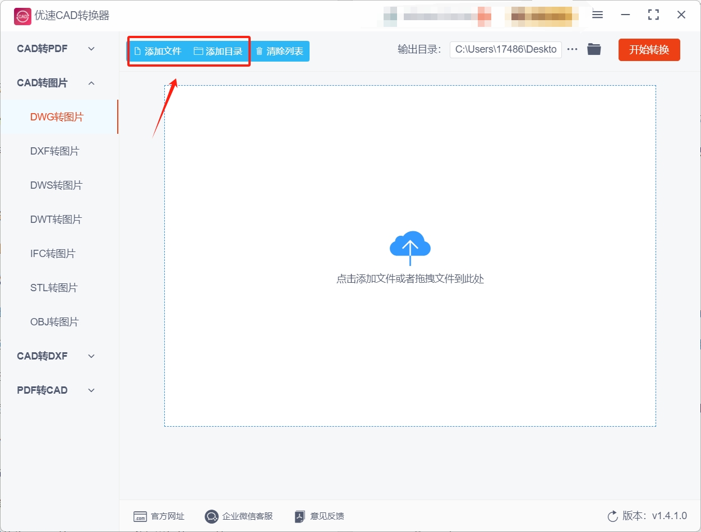Image resolution: width=701 pixels, height=532 pixels.
Task: Open the hamburger menu in title bar
Action: [x=597, y=15]
